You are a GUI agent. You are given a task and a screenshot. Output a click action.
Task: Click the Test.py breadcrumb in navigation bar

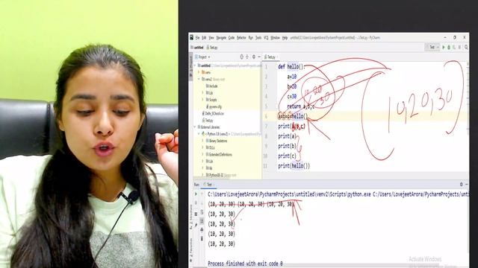click(x=212, y=48)
